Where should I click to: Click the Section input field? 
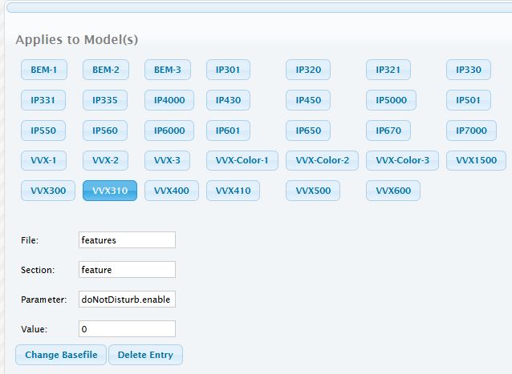click(127, 270)
